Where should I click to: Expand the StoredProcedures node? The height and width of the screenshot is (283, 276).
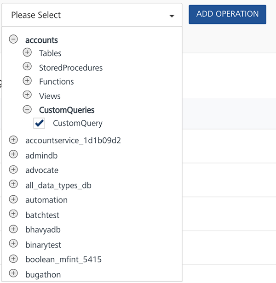point(27,67)
